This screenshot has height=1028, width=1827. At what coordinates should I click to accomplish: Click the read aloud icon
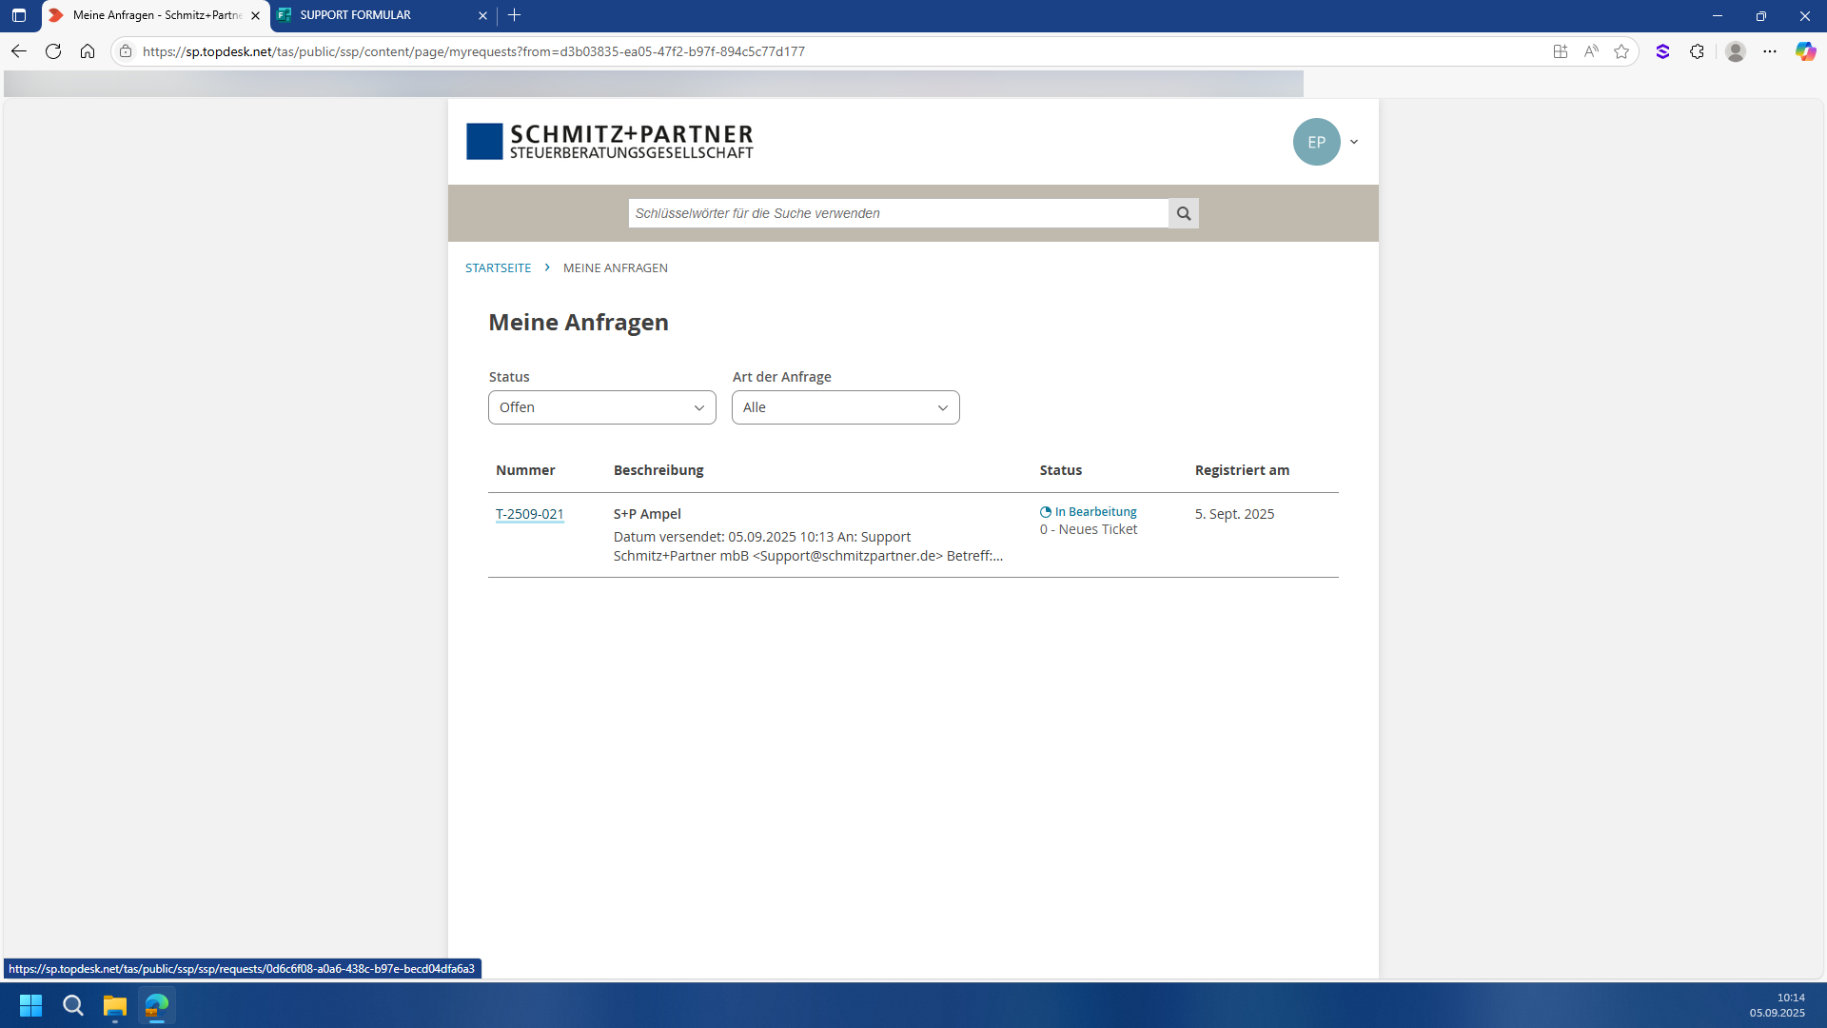(1591, 51)
